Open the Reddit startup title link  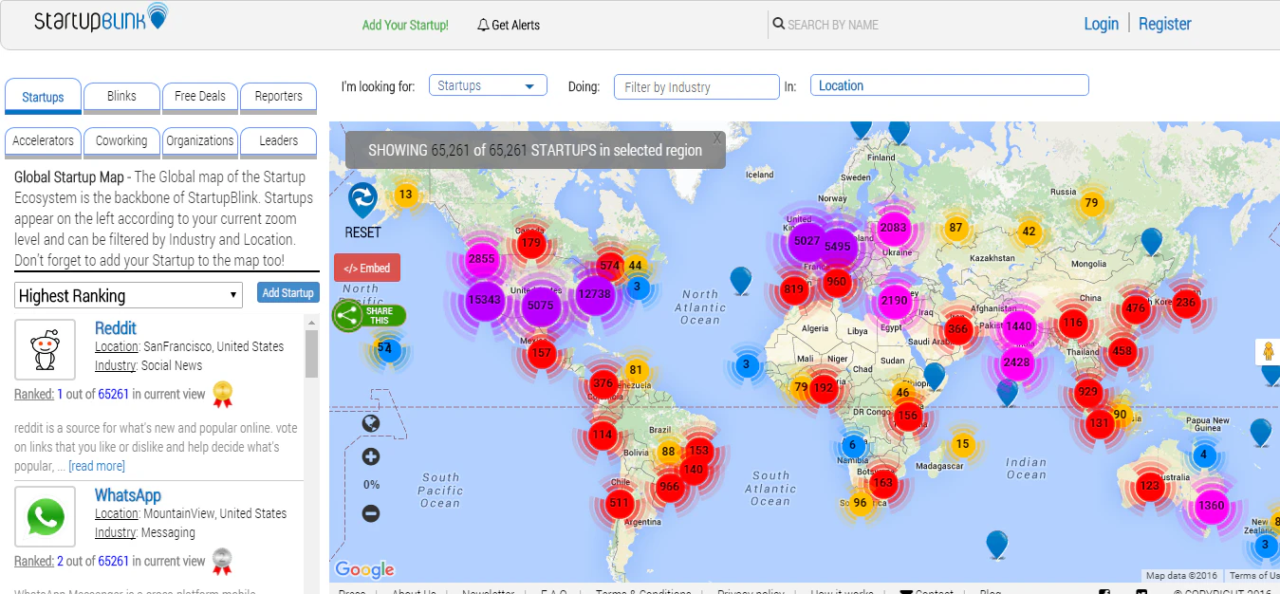point(116,328)
